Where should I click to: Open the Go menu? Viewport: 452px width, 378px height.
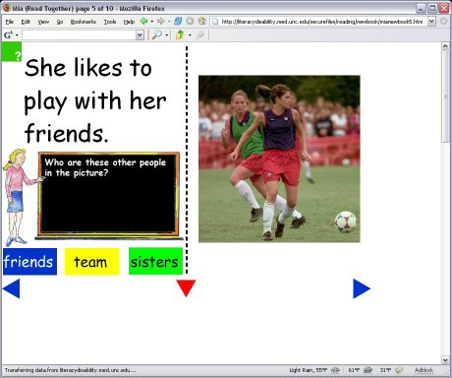tap(60, 22)
